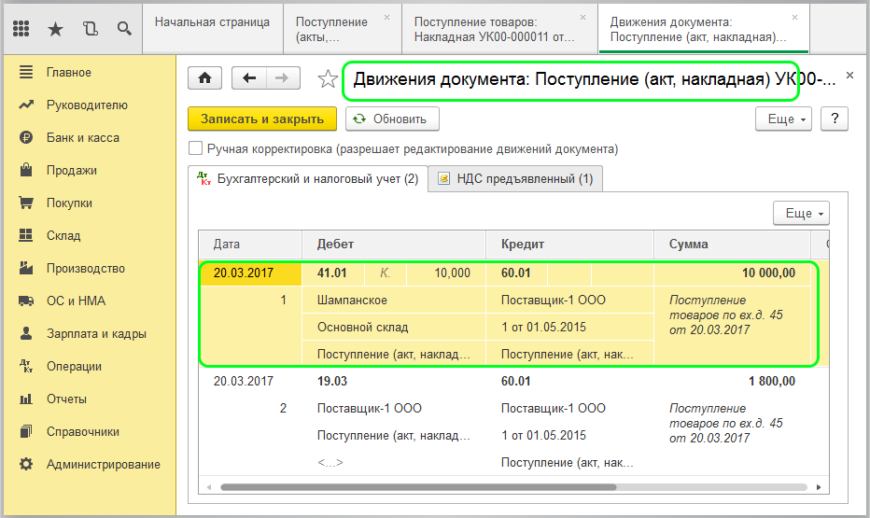Select Бухгалтерский и налоговый учет (2) tab
The image size is (870, 518).
308,178
